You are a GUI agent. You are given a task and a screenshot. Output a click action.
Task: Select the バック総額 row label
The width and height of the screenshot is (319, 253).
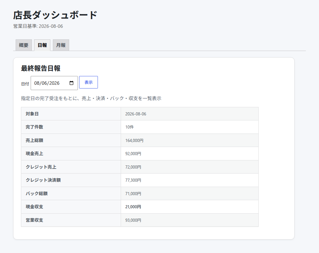[71, 193]
